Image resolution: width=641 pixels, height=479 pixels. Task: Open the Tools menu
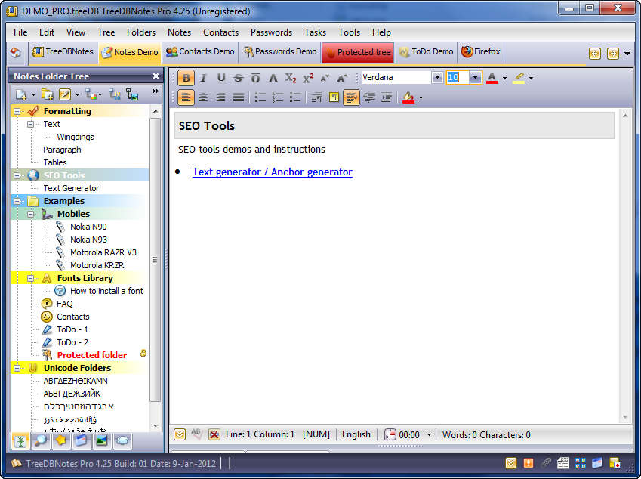pyautogui.click(x=349, y=32)
